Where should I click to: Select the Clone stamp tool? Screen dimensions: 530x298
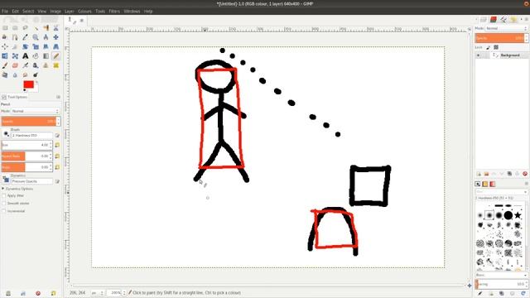46,65
